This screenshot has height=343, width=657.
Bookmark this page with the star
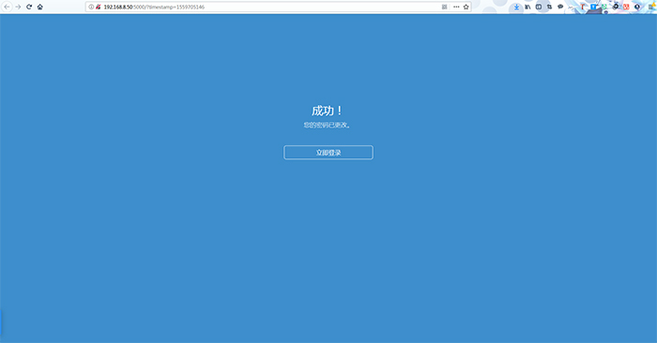coord(466,7)
